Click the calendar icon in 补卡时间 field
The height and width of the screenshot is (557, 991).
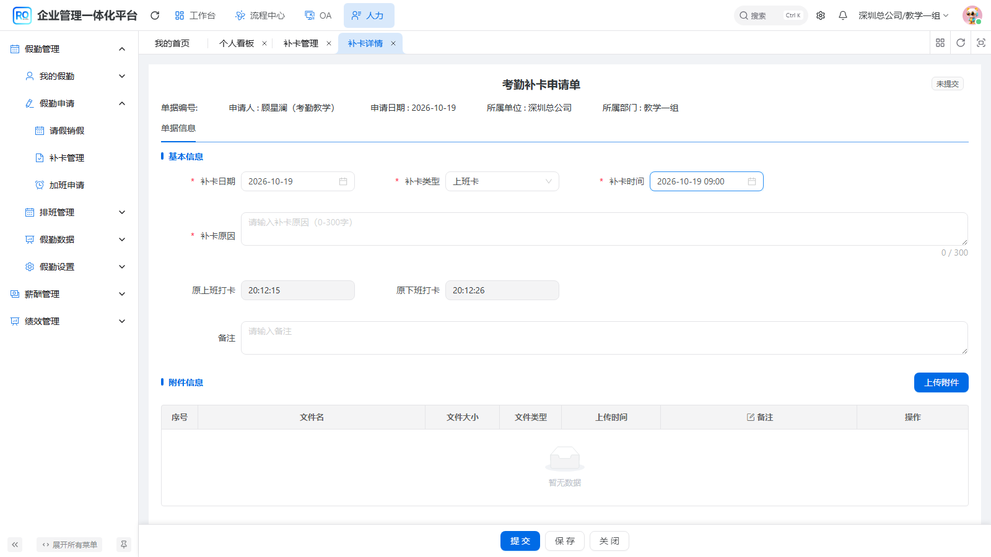(x=752, y=181)
